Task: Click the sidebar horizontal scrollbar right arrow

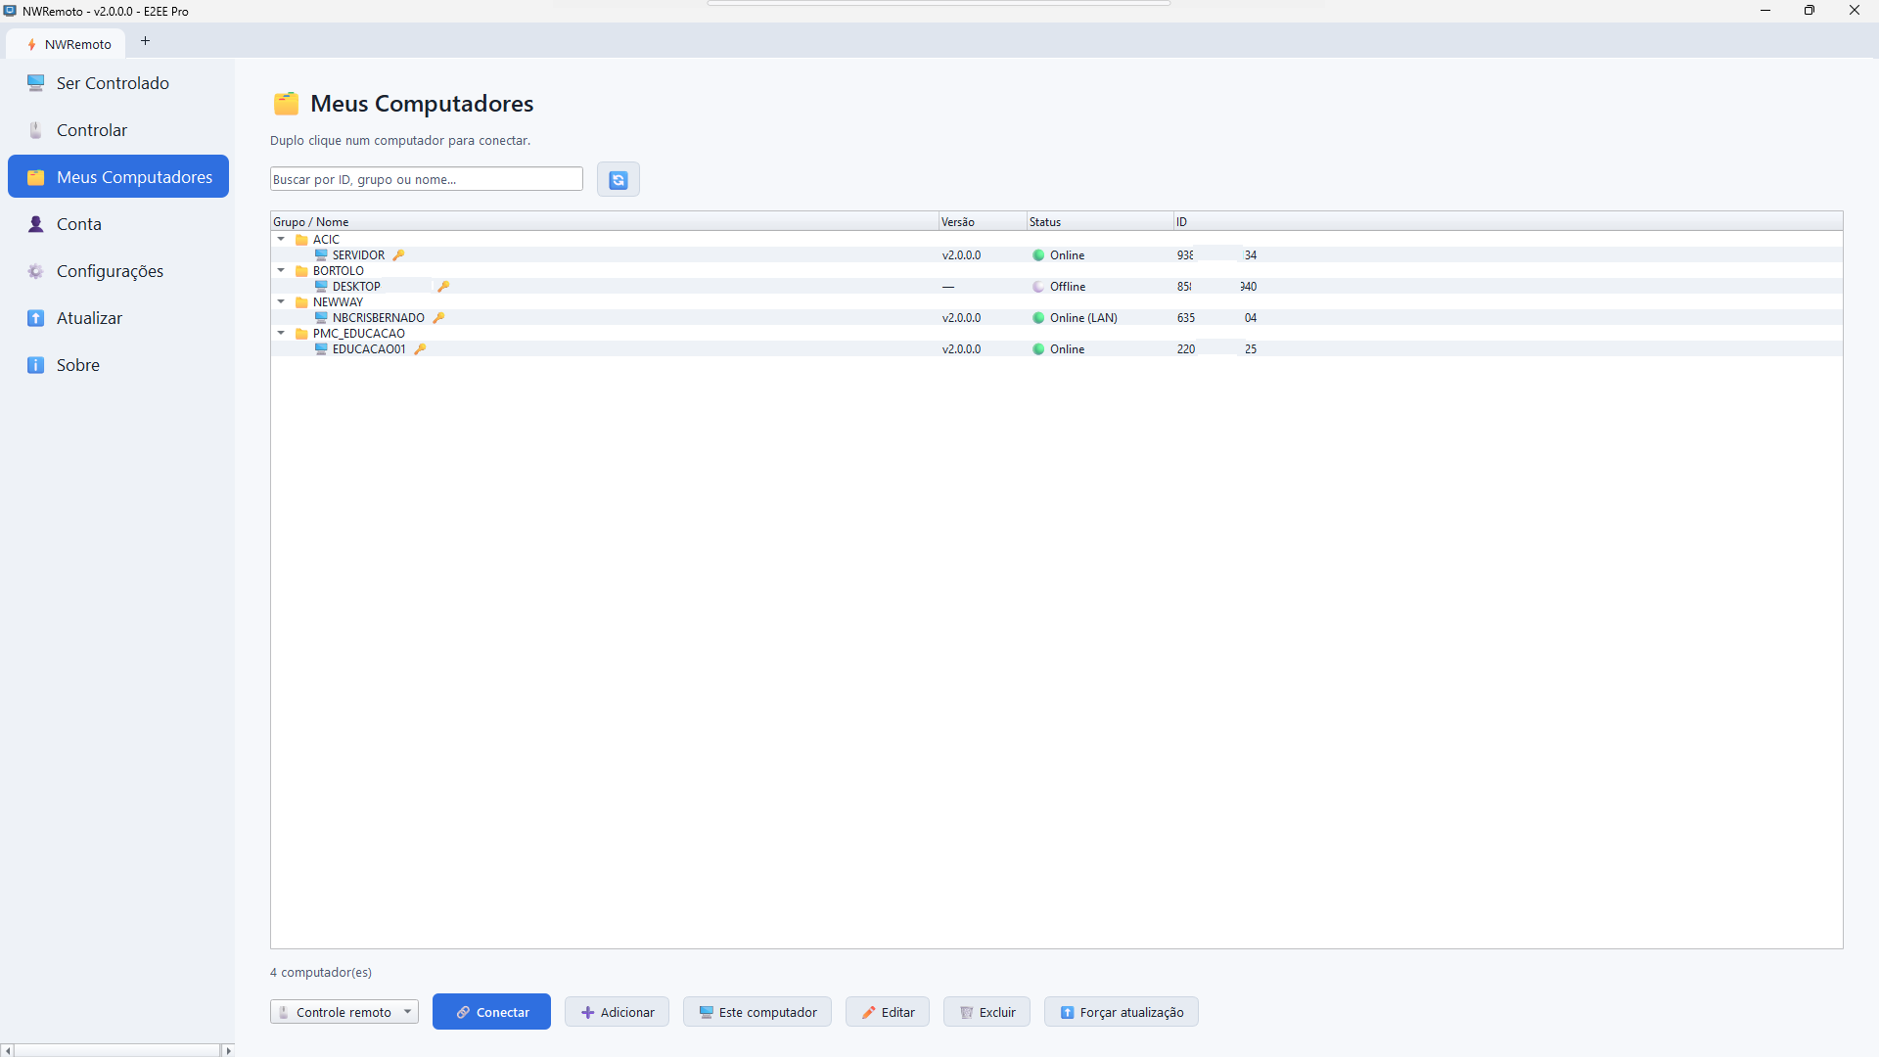Action: pos(228,1050)
